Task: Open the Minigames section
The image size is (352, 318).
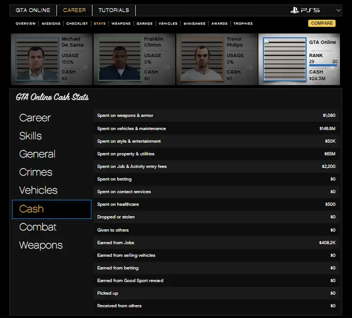Action: coord(194,23)
